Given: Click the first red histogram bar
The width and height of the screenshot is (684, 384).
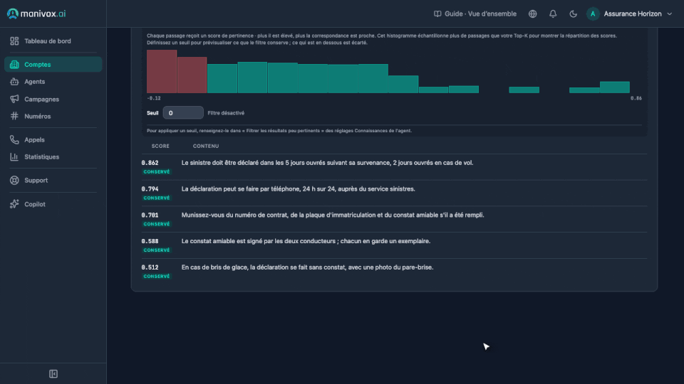Looking at the screenshot, I should click(162, 71).
